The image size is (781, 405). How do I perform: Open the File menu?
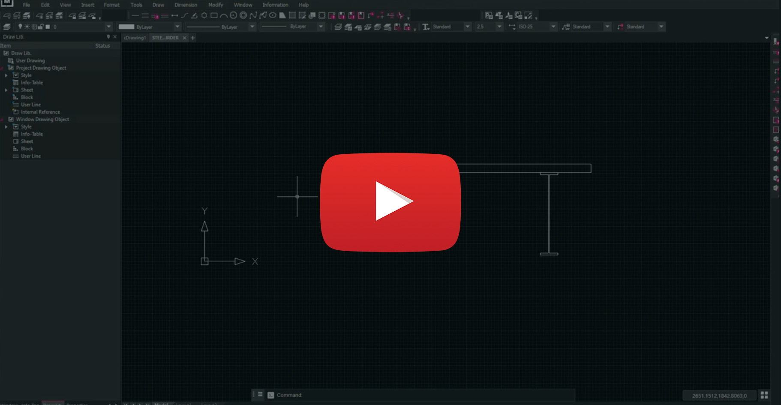[x=27, y=5]
